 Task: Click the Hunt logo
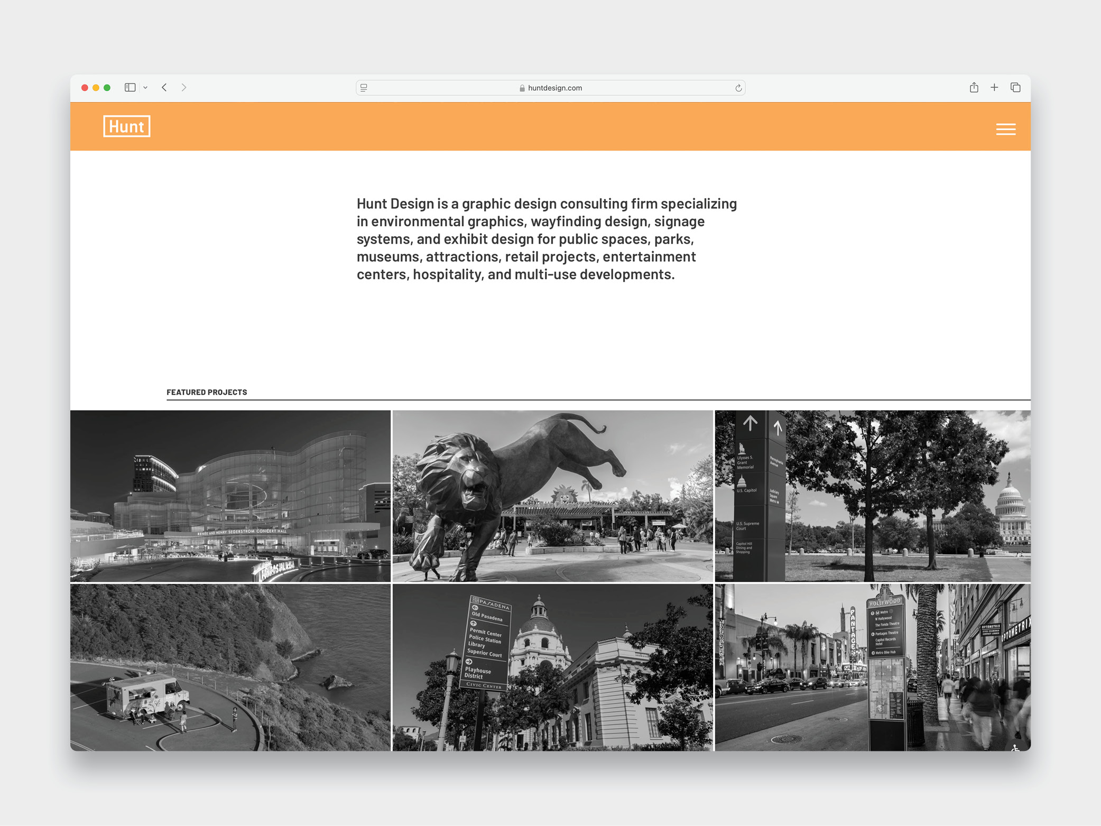click(x=127, y=126)
